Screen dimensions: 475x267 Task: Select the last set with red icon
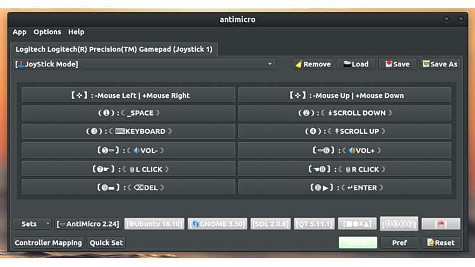[440, 223]
